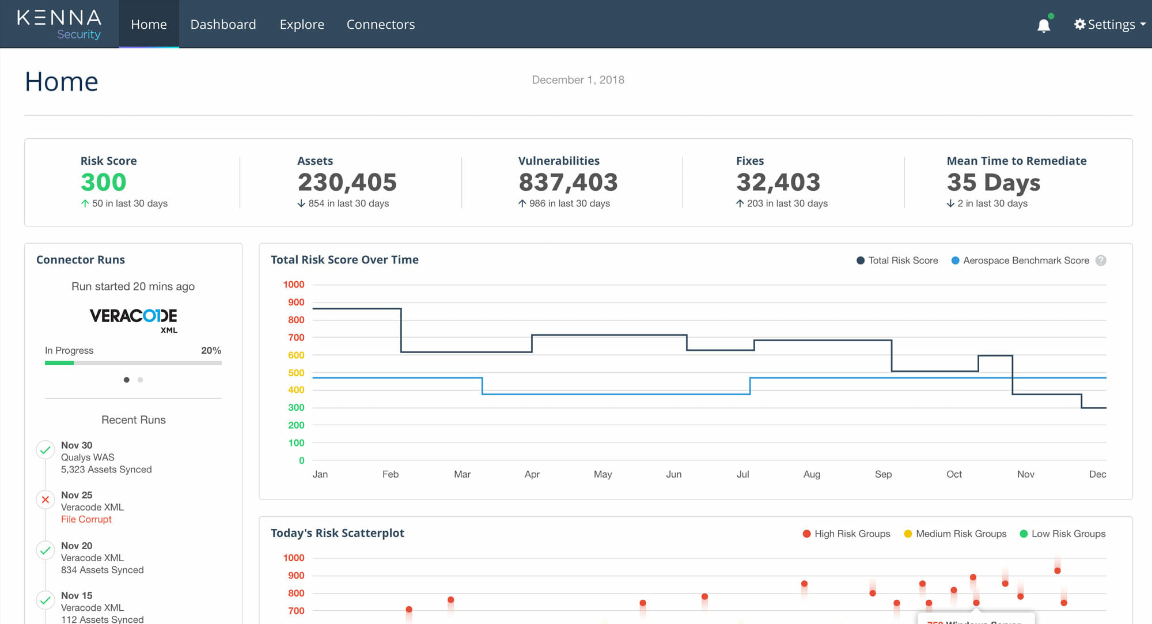Screen dimensions: 1152x624
Task: Select the second carousel dot under the progress bar
Action: [139, 380]
